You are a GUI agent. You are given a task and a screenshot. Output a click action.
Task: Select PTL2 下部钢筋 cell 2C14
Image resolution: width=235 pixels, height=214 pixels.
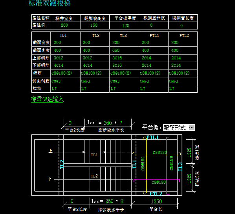(x=176, y=65)
